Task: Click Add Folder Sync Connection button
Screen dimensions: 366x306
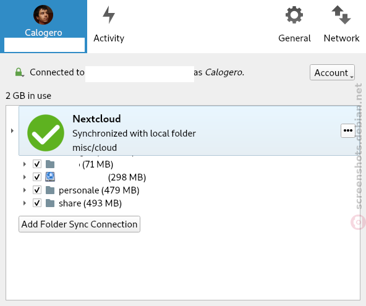Action: (x=79, y=224)
